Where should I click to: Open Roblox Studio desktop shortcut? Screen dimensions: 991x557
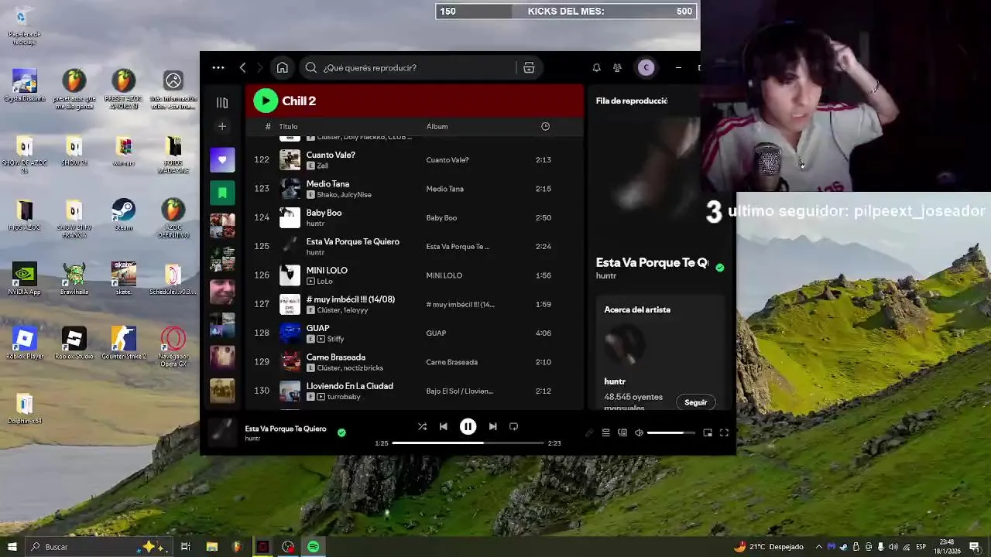[74, 343]
